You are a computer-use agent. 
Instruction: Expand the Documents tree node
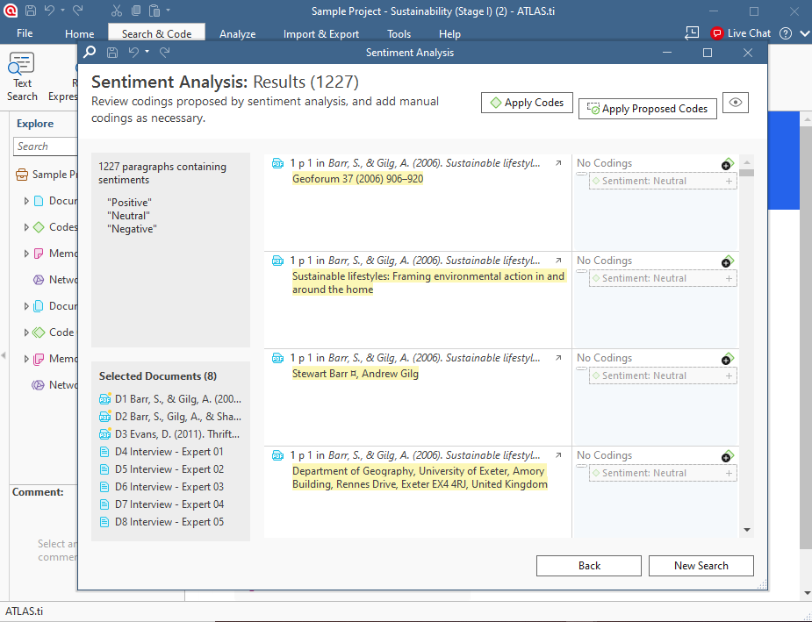click(x=25, y=201)
